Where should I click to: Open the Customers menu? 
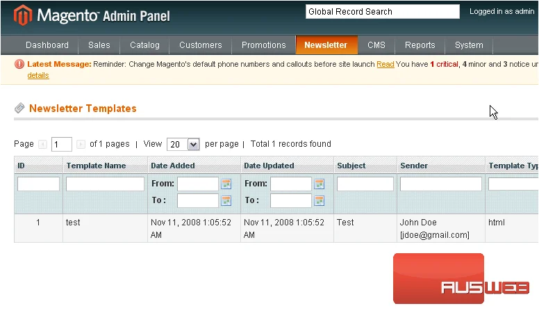[x=201, y=45]
